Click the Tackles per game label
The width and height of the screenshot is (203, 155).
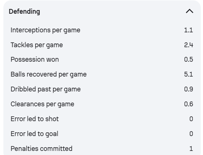click(37, 45)
